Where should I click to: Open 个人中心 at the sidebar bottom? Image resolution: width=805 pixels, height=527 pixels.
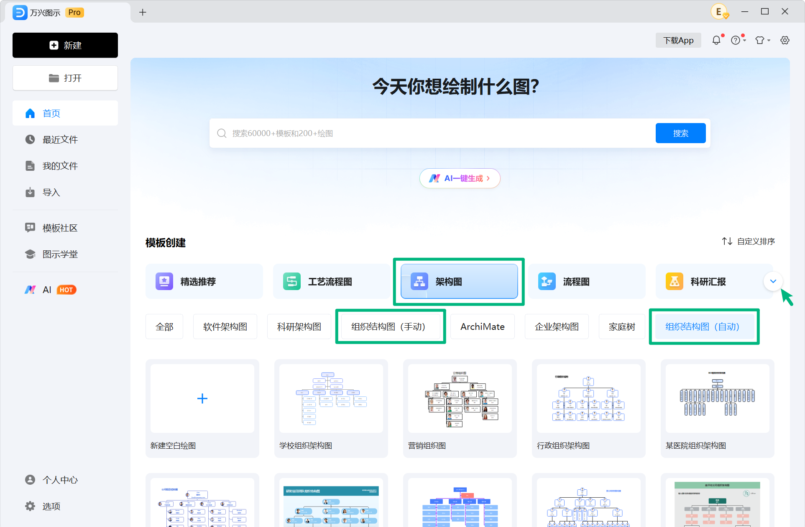pyautogui.click(x=65, y=480)
